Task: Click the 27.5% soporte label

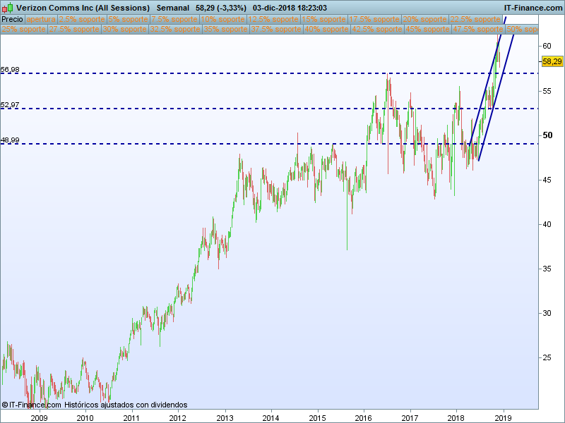Action: click(x=74, y=29)
